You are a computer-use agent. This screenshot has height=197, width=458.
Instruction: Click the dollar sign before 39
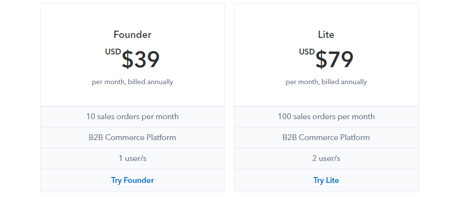tap(127, 60)
